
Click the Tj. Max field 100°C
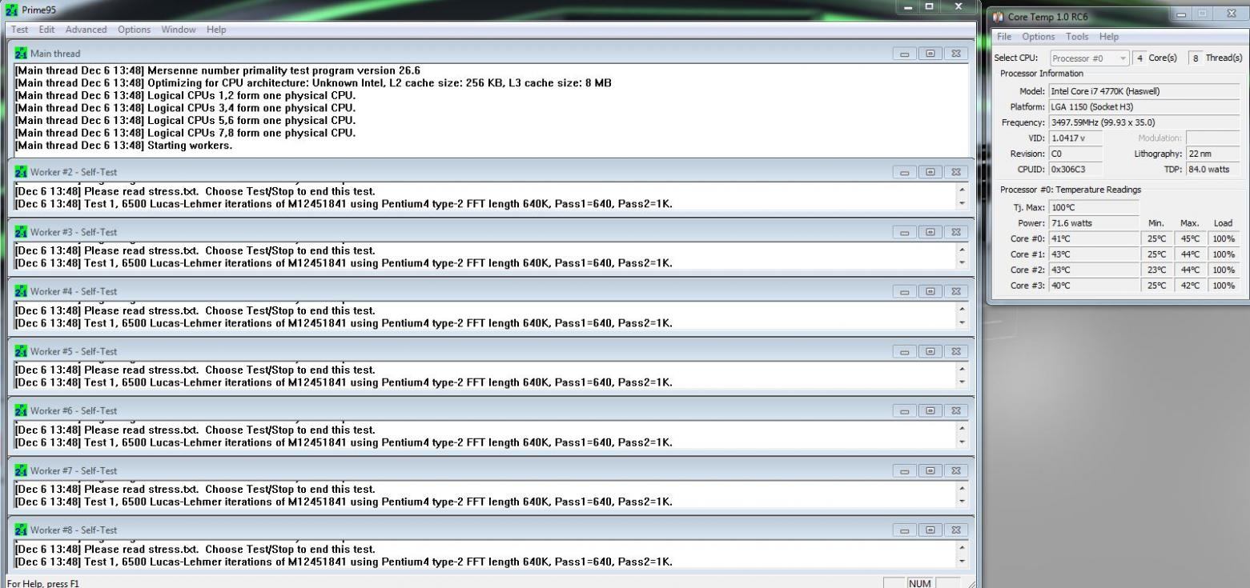1093,208
